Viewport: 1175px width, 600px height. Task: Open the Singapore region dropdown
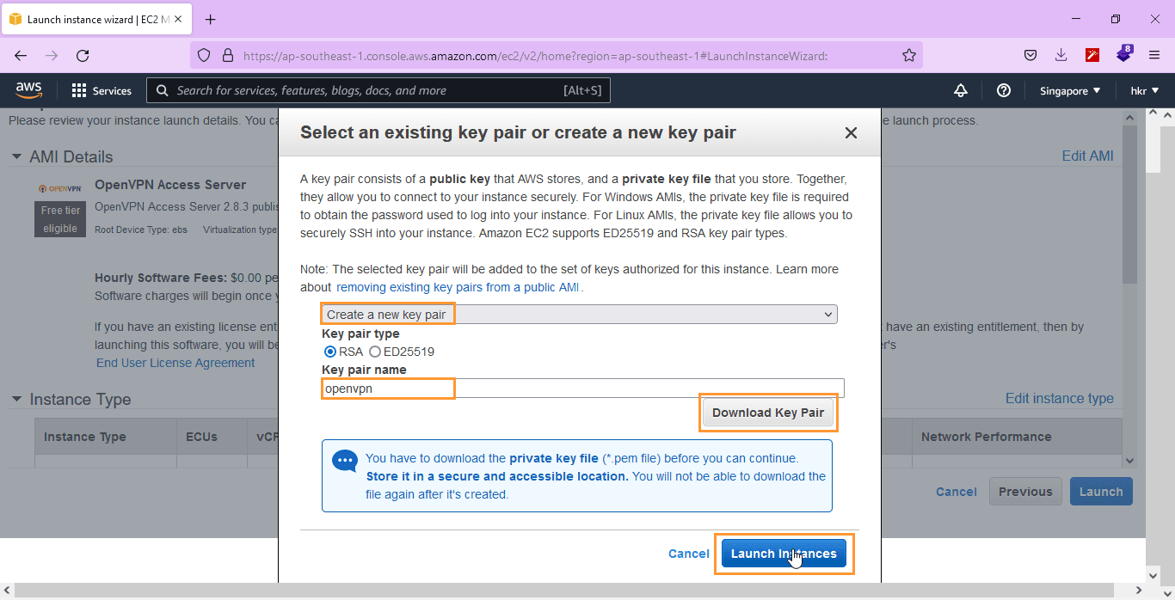[1069, 90]
